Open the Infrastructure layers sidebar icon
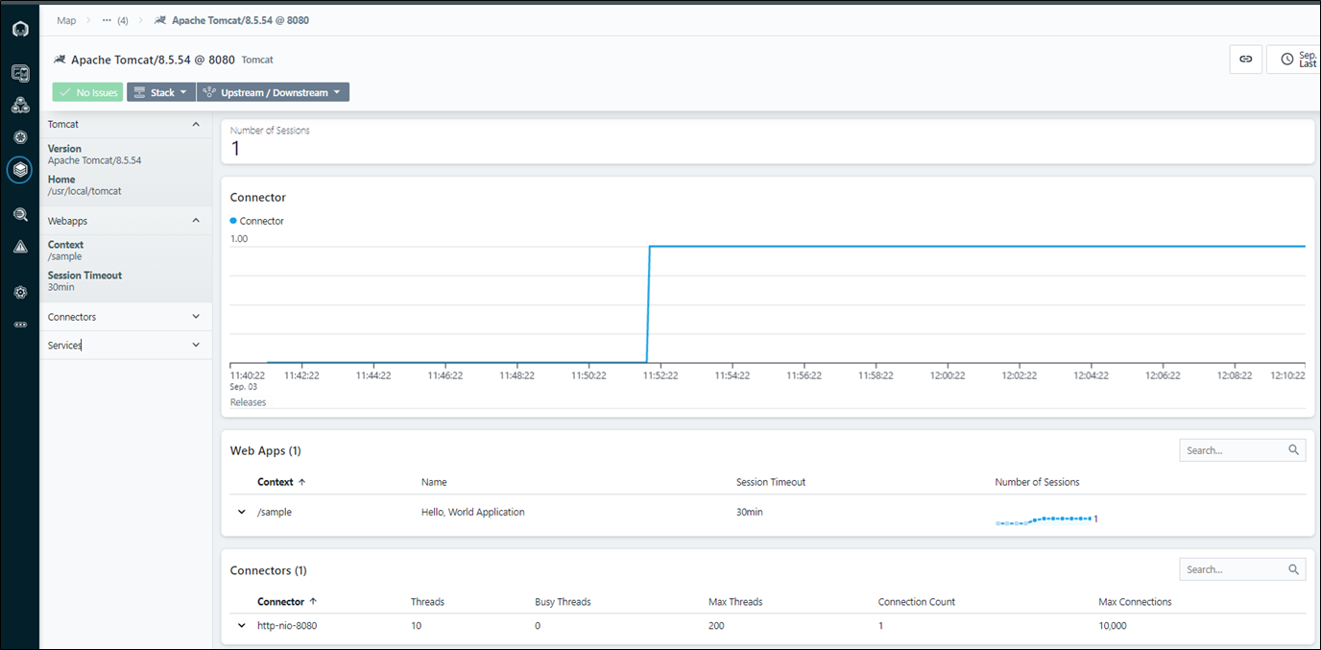Viewport: 1321px width, 650px height. click(20, 170)
